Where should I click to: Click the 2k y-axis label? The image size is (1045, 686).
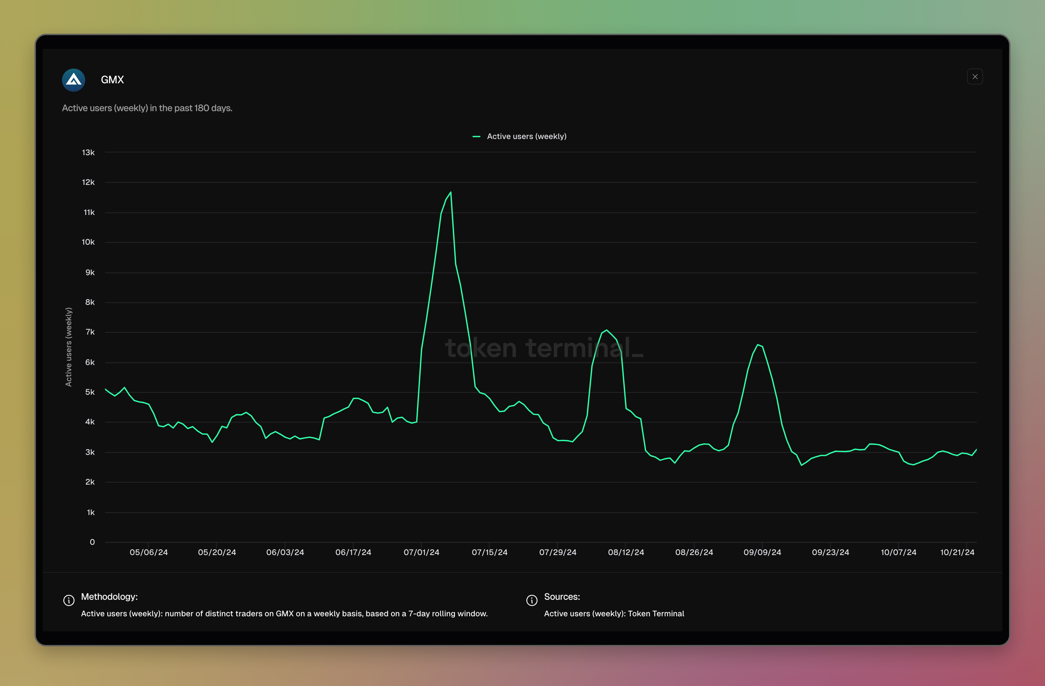90,482
